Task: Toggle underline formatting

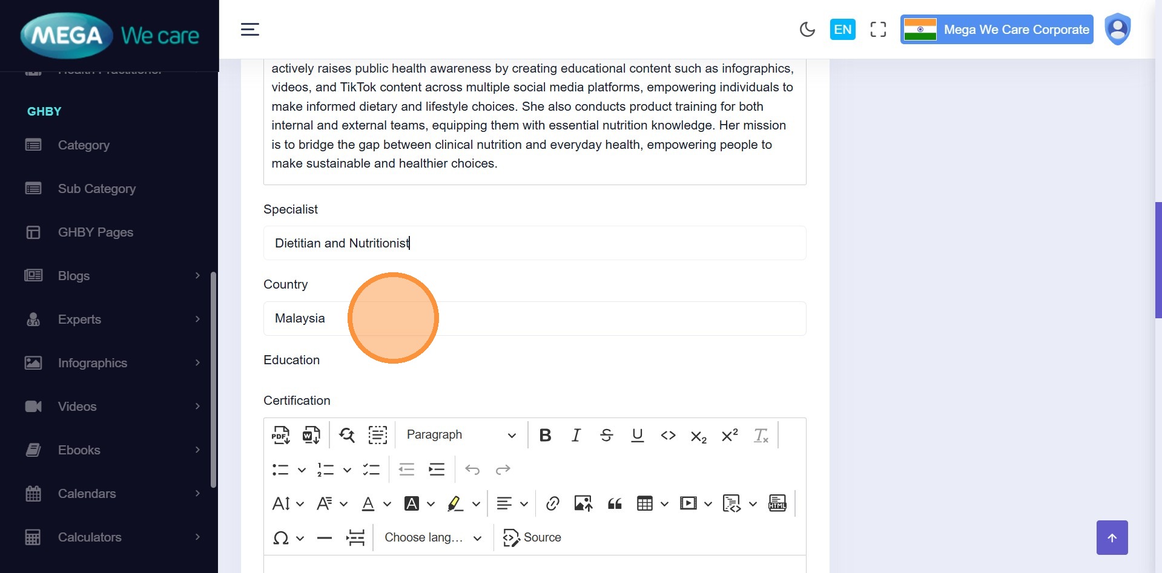Action: tap(637, 435)
